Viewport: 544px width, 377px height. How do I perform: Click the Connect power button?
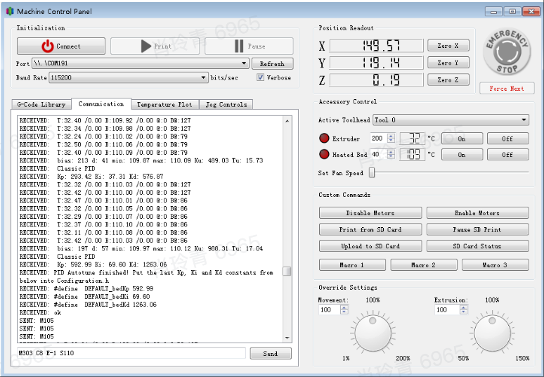click(61, 46)
